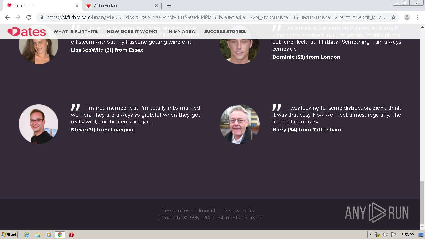
Task: Close the Online Hookup tab
Action: (156, 6)
